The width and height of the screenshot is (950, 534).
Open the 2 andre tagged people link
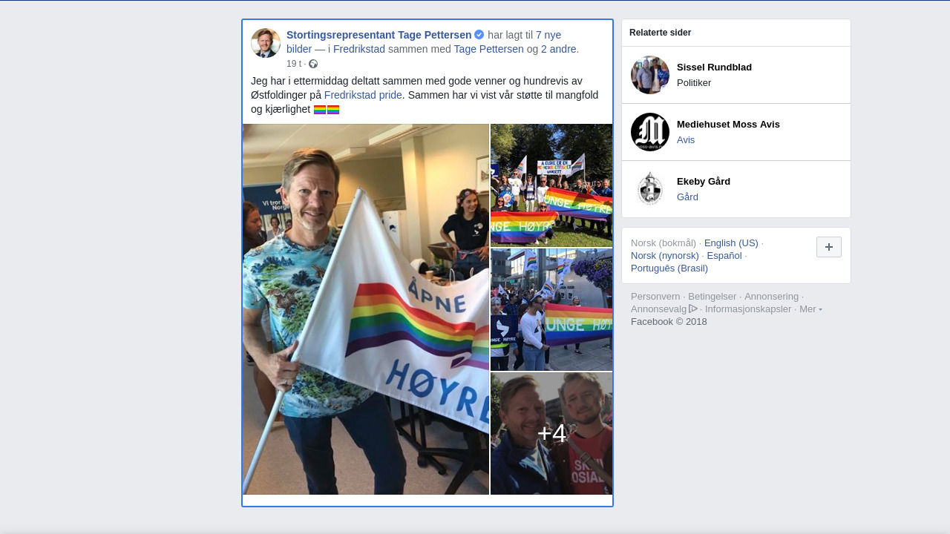coord(559,49)
